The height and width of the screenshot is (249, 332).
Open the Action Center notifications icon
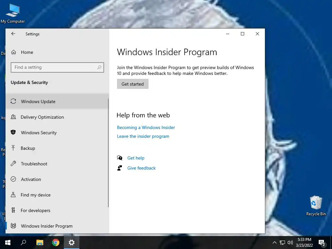[x=322, y=243]
